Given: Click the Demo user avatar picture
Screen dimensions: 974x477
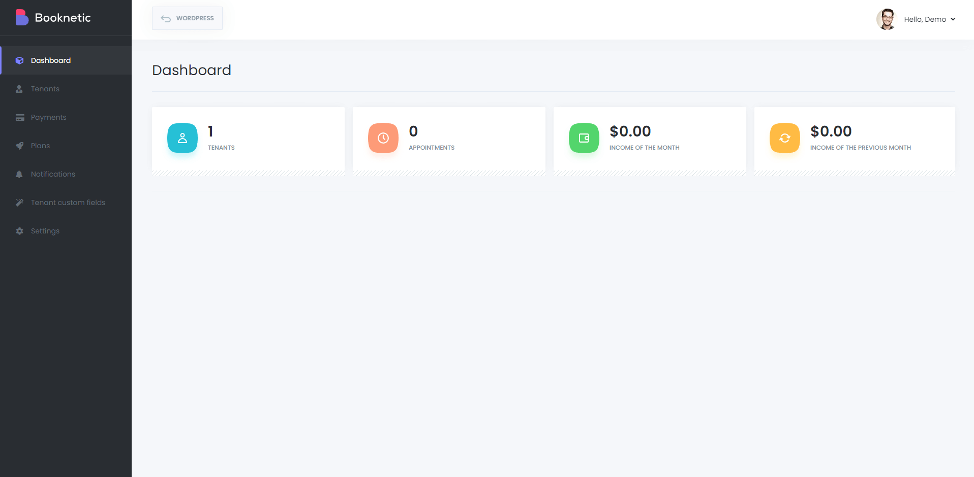Looking at the screenshot, I should [886, 19].
